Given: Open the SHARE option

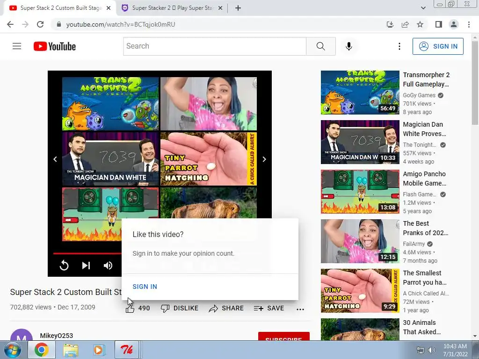Looking at the screenshot, I should coord(226,309).
